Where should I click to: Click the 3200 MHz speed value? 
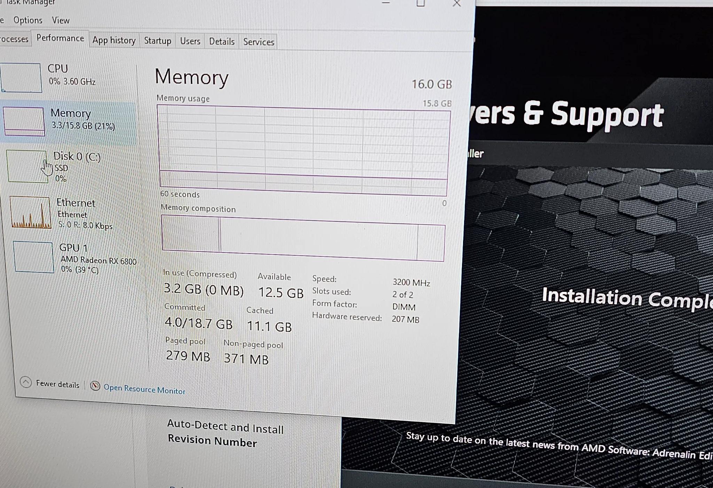coord(412,282)
